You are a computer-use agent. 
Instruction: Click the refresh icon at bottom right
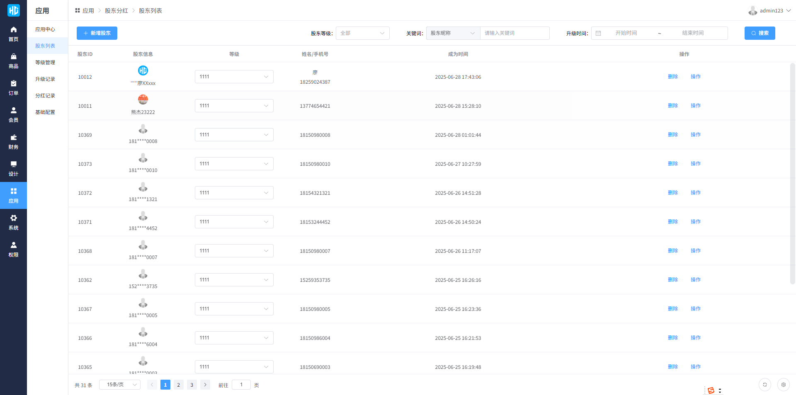764,385
